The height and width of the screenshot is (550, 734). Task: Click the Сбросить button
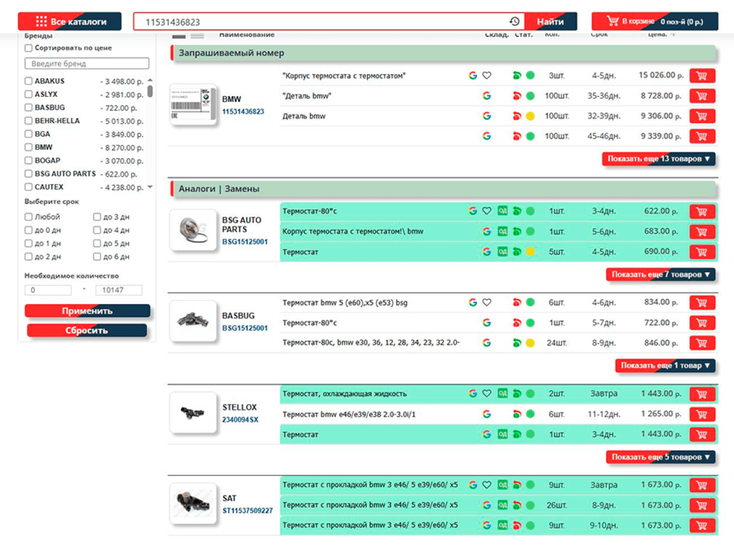86,331
